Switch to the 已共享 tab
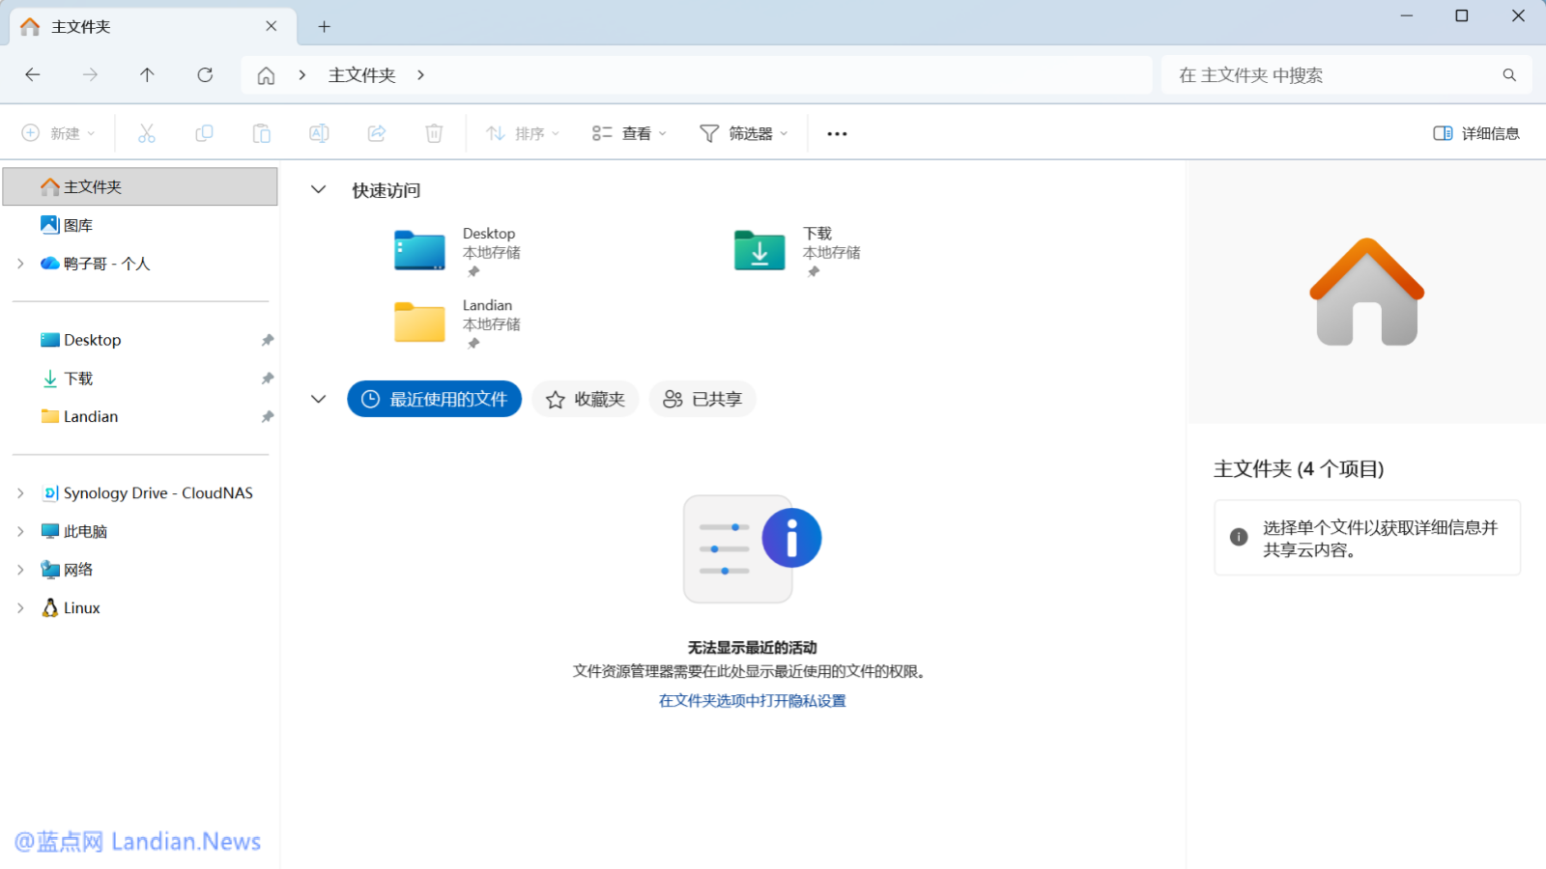 coord(702,399)
